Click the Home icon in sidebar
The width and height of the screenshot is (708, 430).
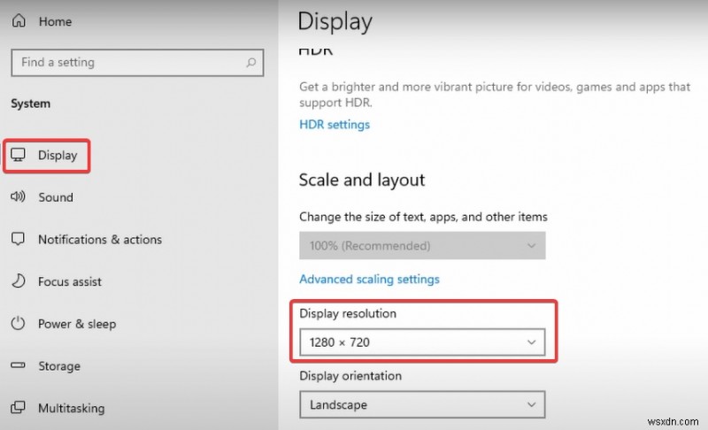pos(18,21)
